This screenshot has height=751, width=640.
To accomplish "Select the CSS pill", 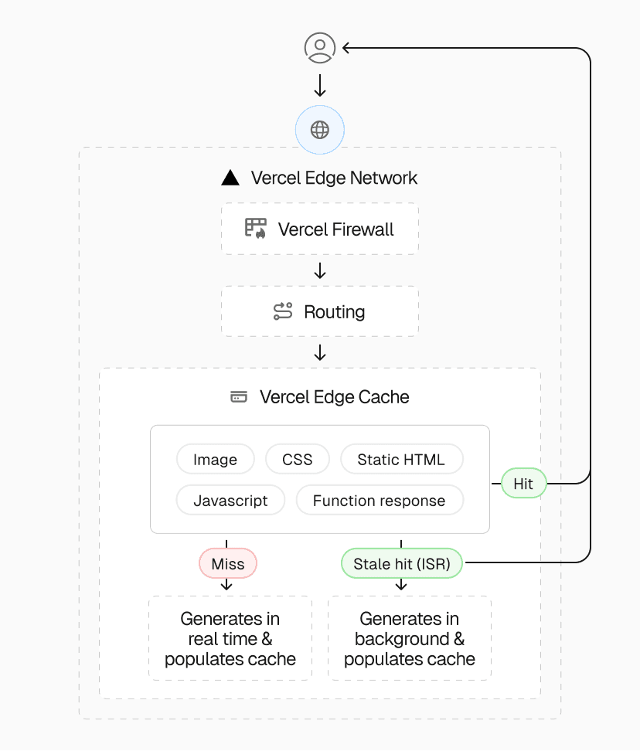I will click(x=298, y=460).
